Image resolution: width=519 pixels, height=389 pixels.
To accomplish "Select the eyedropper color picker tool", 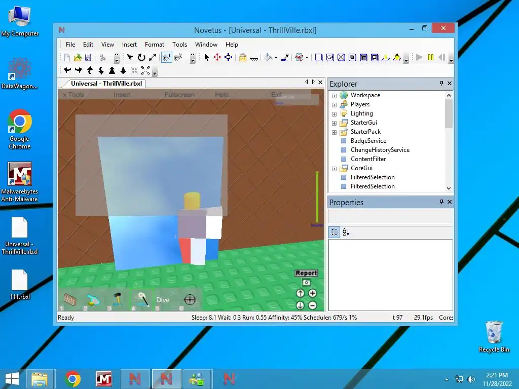I will click(x=285, y=58).
